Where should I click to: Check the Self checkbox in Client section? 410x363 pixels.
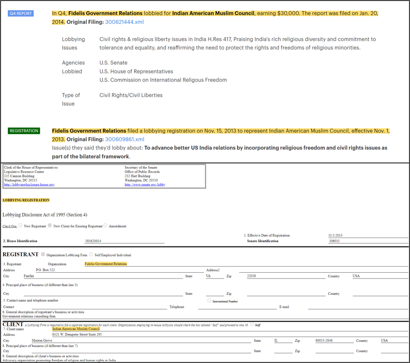click(252, 324)
